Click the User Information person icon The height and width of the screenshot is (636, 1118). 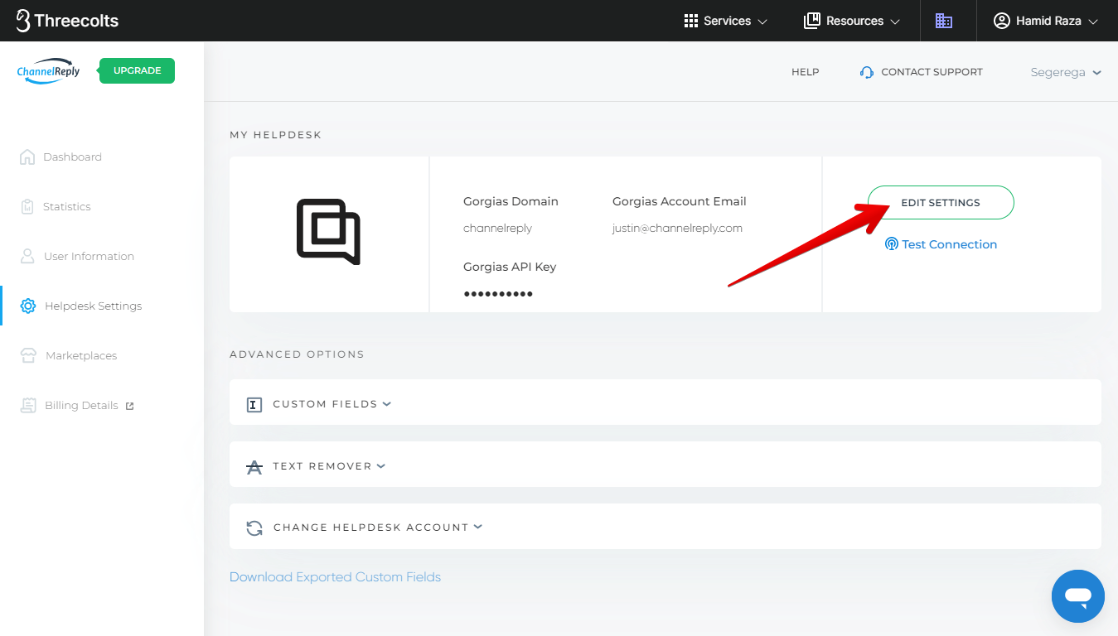27,256
